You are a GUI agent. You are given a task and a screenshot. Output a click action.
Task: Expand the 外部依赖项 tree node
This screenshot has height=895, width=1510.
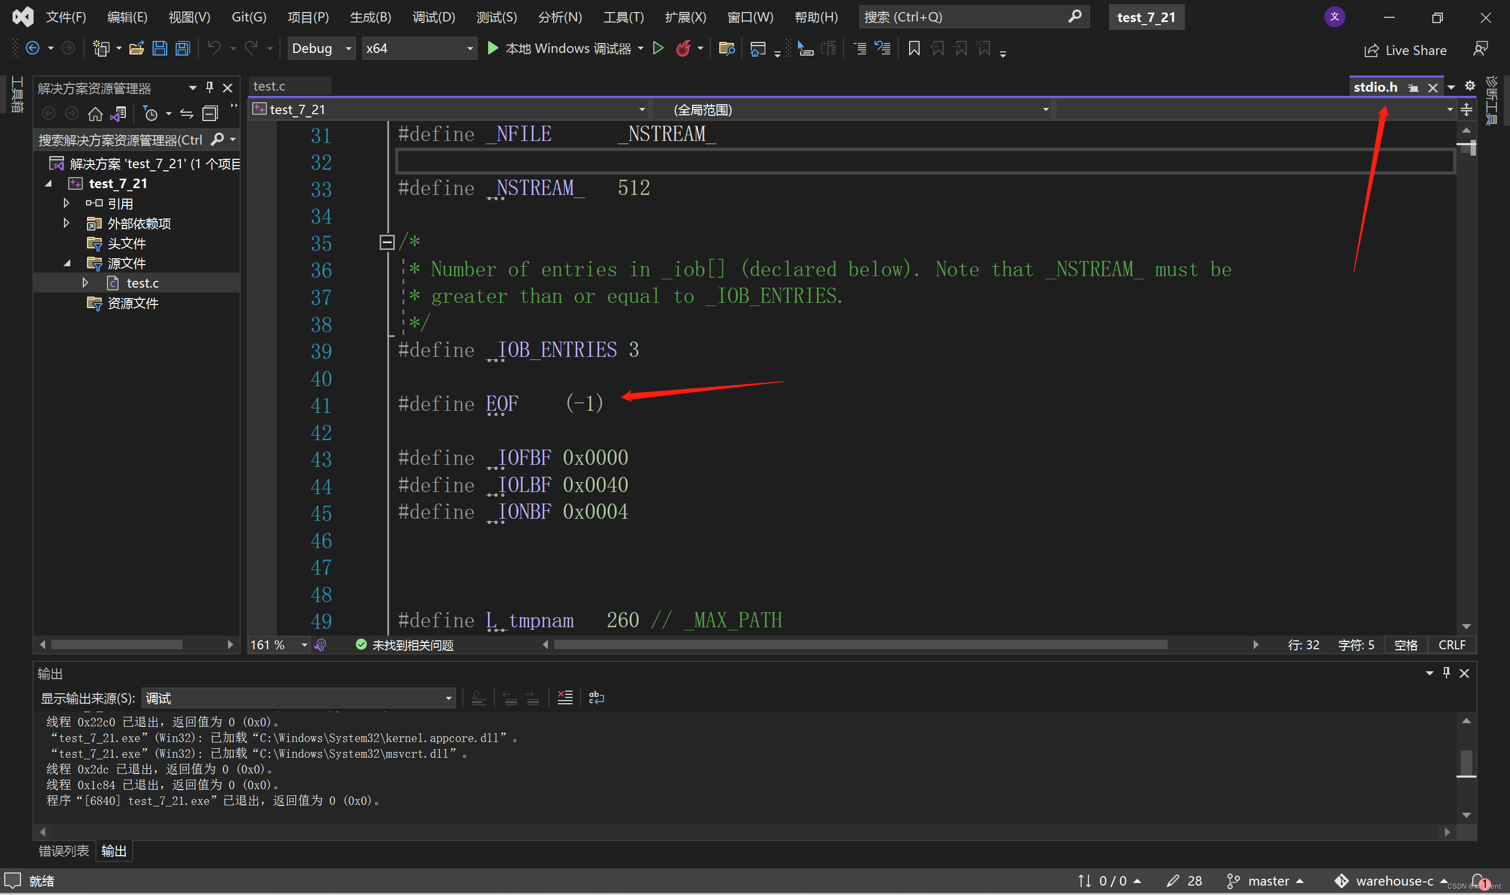pos(67,223)
